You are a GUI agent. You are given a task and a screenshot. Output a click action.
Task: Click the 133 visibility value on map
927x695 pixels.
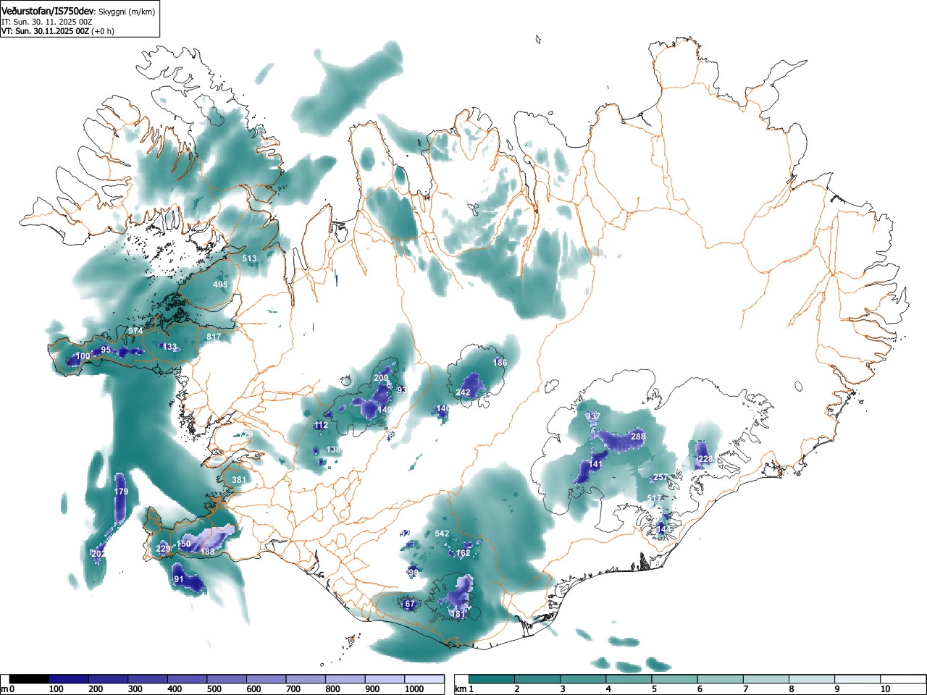point(169,347)
